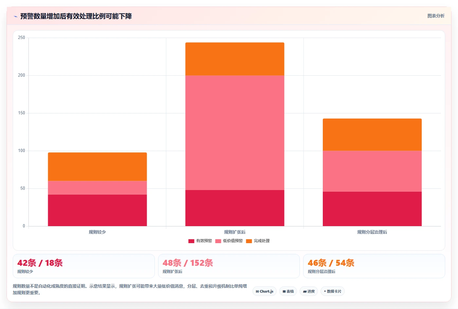The image size is (458, 309).
Task: Click the 进度 tag chip
Action: pyautogui.click(x=309, y=291)
